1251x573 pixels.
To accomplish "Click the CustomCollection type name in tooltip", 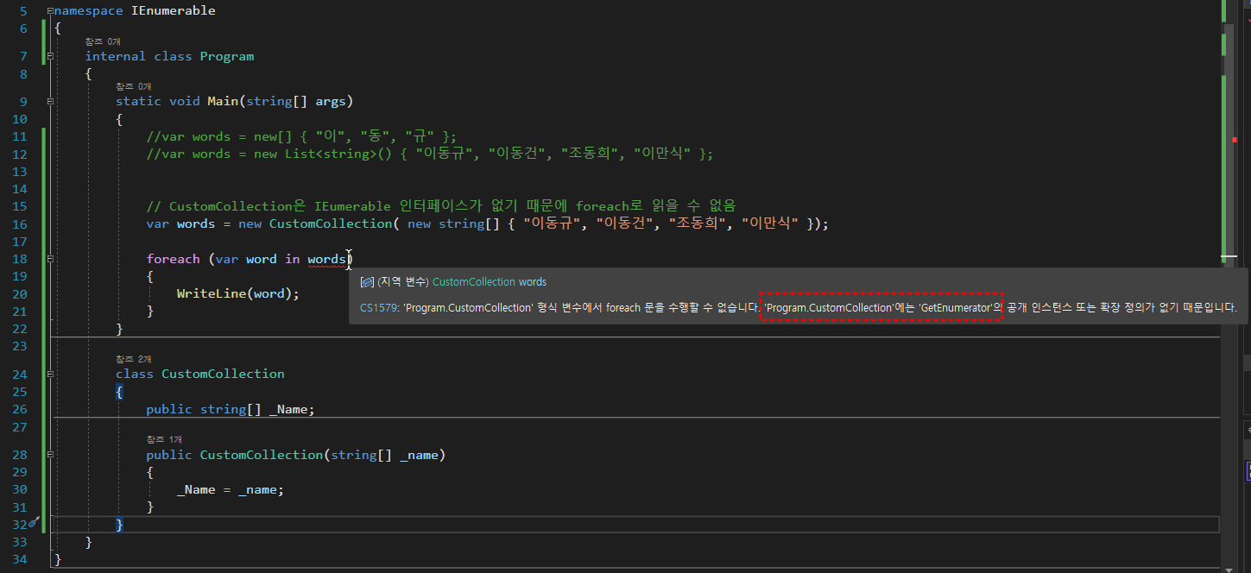I will click(473, 282).
